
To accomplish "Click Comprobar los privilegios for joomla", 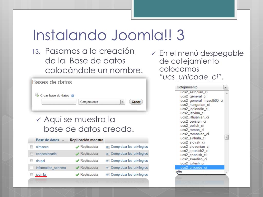I will pyautogui.click(x=129, y=174).
